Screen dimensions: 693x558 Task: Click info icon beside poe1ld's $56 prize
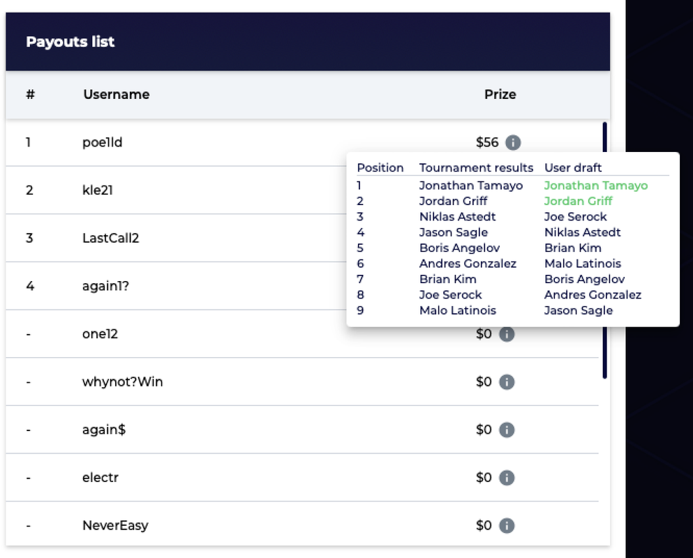pyautogui.click(x=512, y=143)
